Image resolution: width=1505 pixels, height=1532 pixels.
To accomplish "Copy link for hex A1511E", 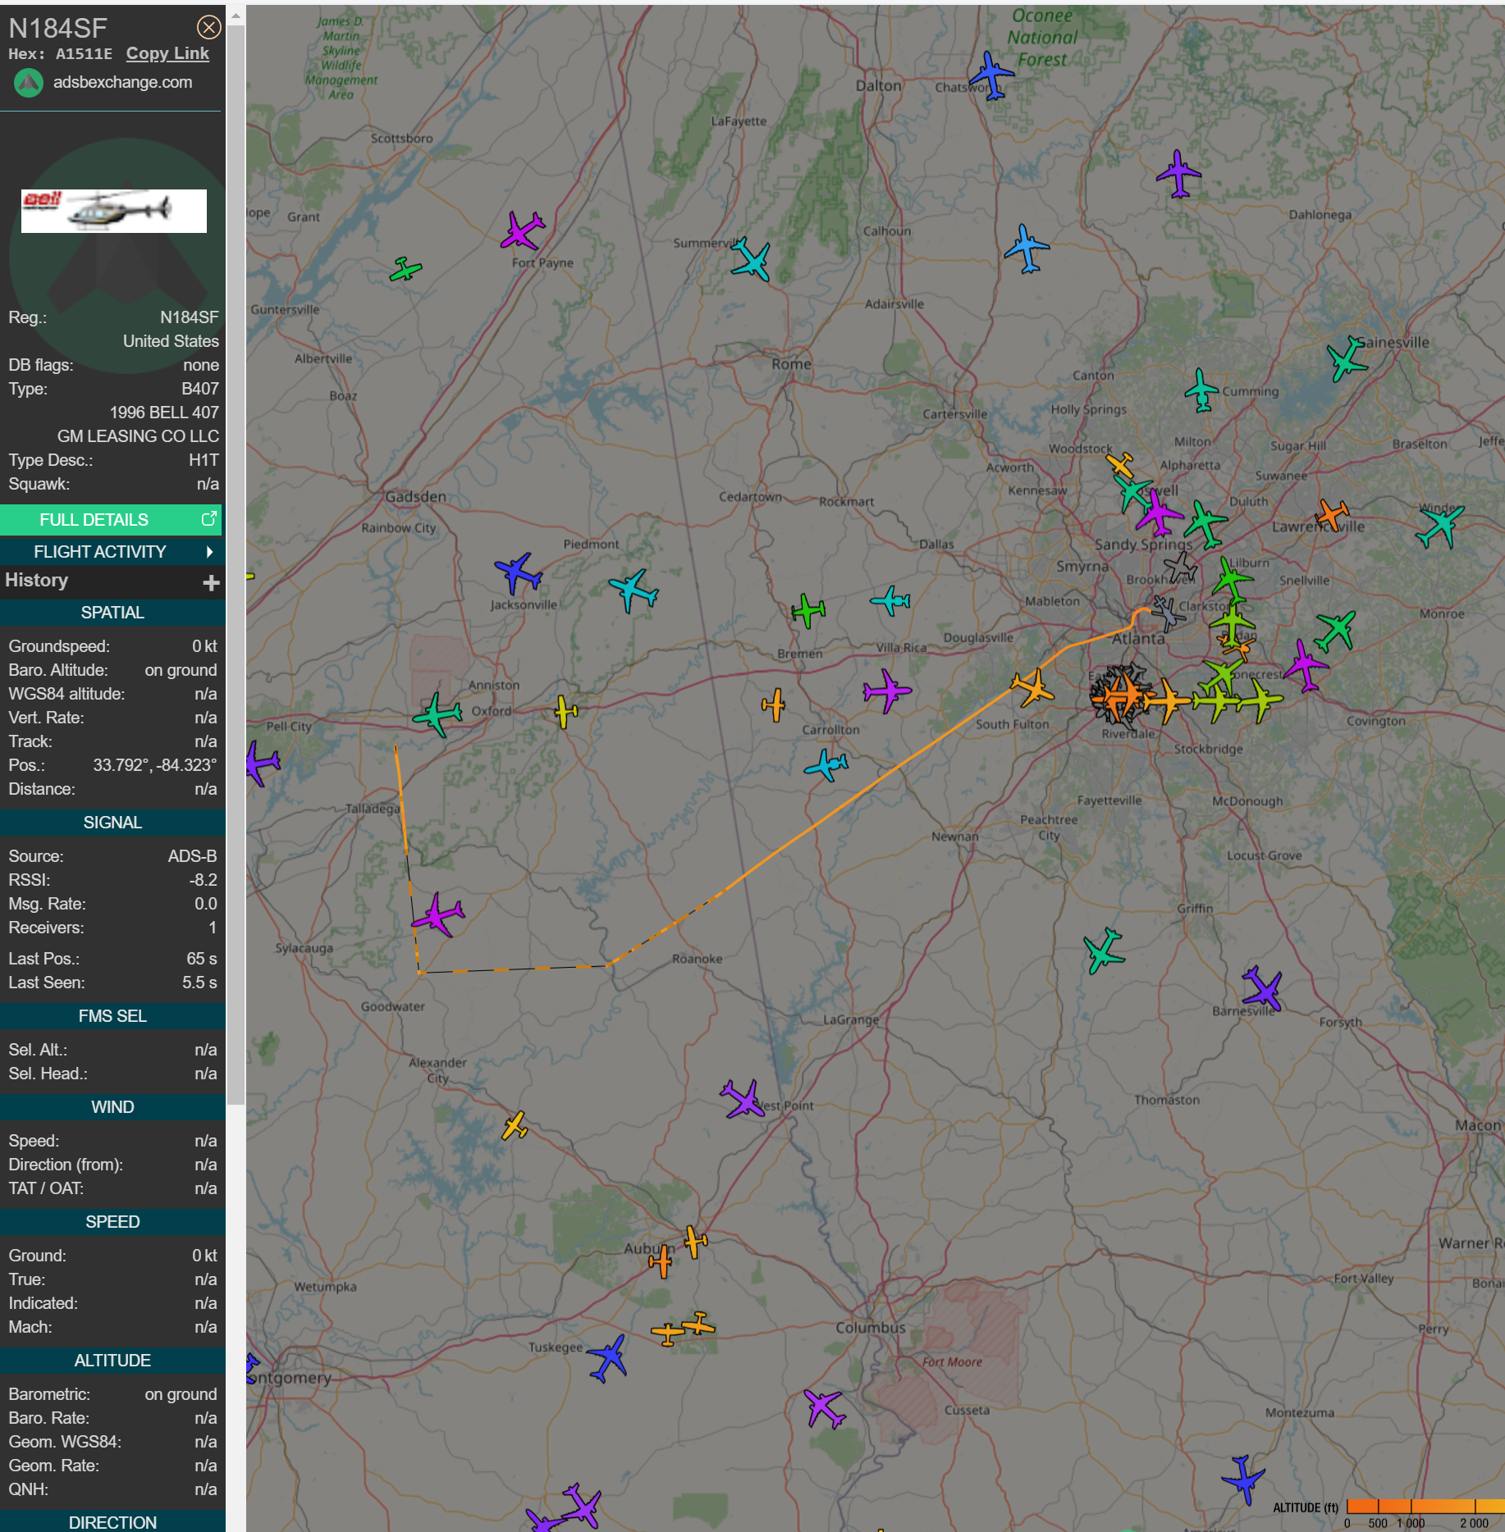I will click(x=167, y=53).
